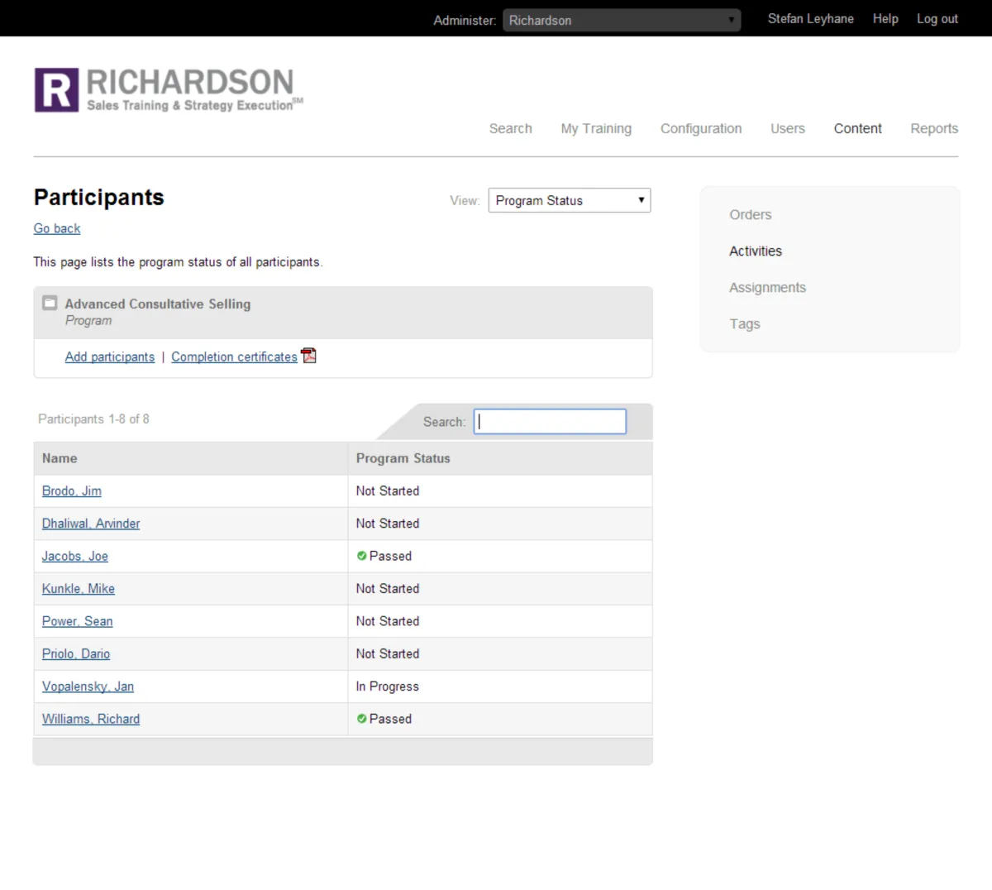This screenshot has height=890, width=992.
Task: Open the Administer Richardson dropdown
Action: click(622, 20)
